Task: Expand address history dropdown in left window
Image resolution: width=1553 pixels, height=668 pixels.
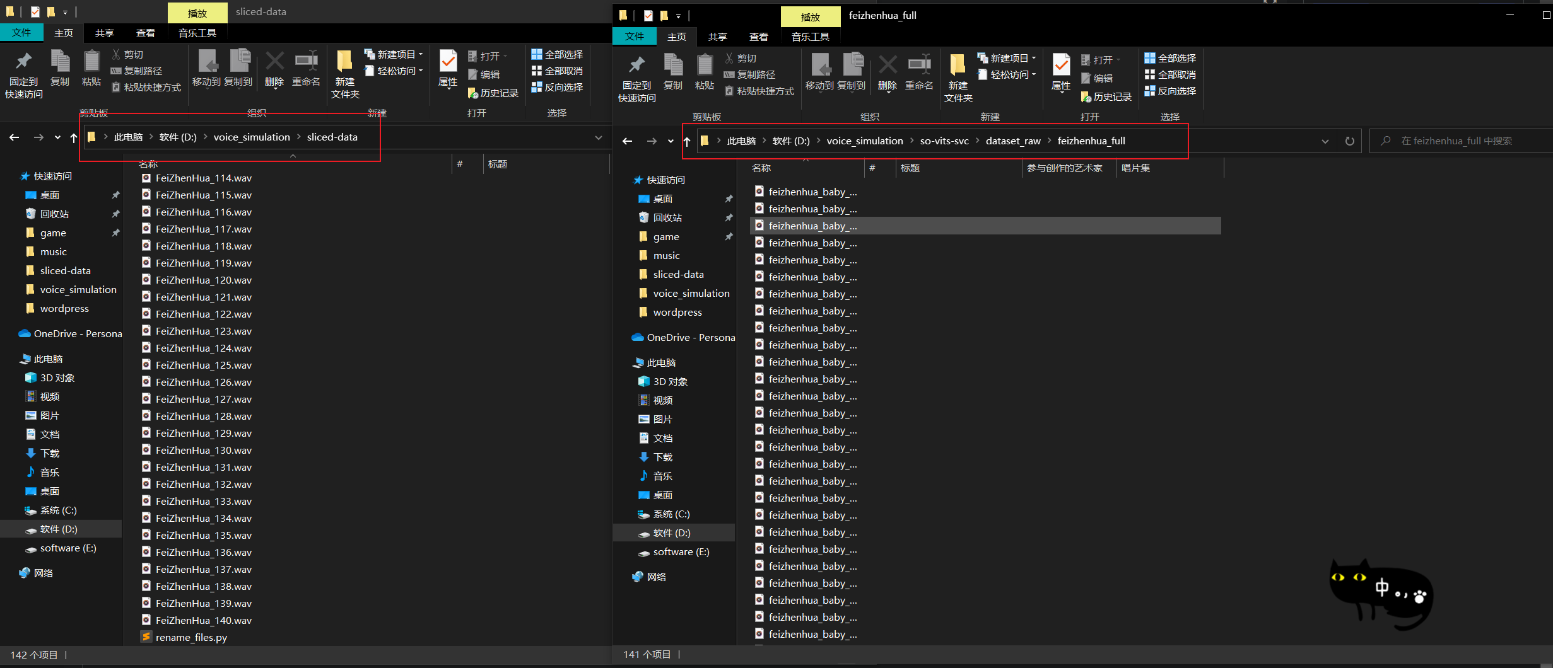Action: tap(598, 137)
